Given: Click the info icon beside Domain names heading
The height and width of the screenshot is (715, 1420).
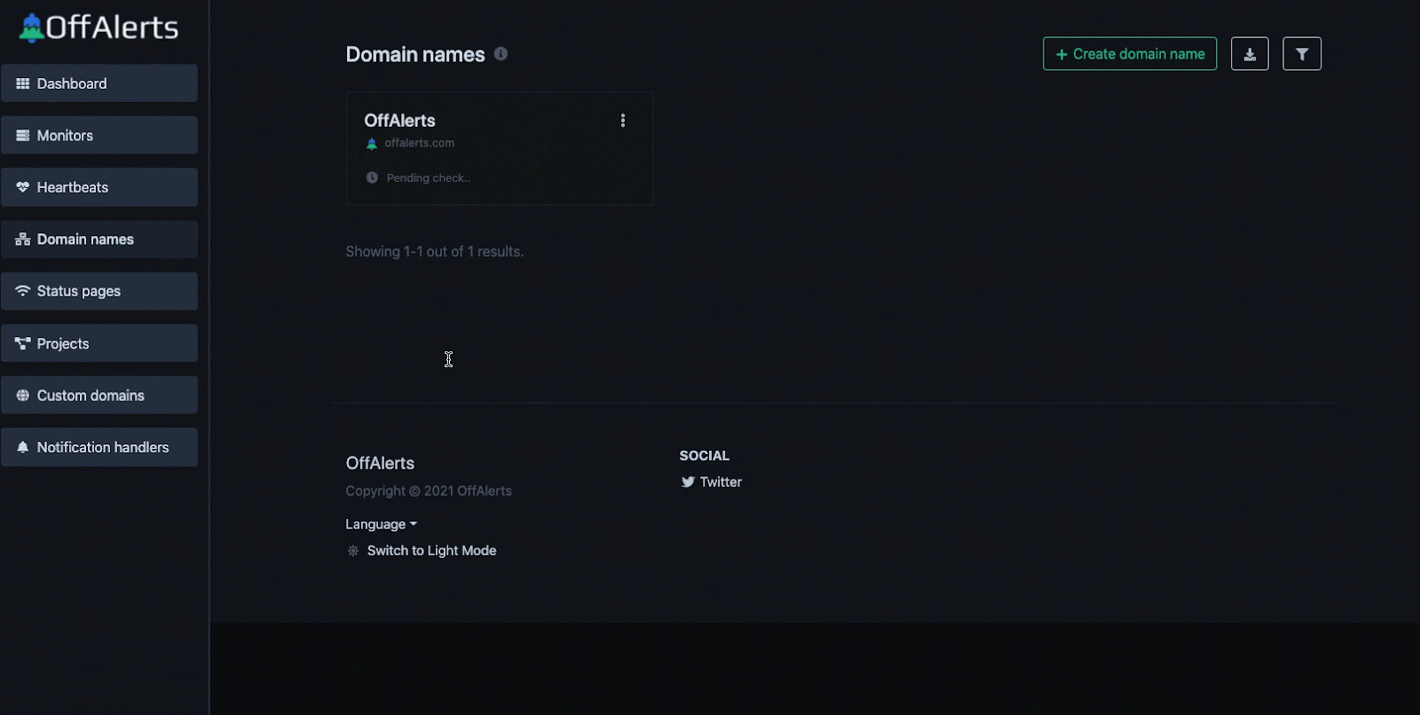Looking at the screenshot, I should [x=501, y=54].
